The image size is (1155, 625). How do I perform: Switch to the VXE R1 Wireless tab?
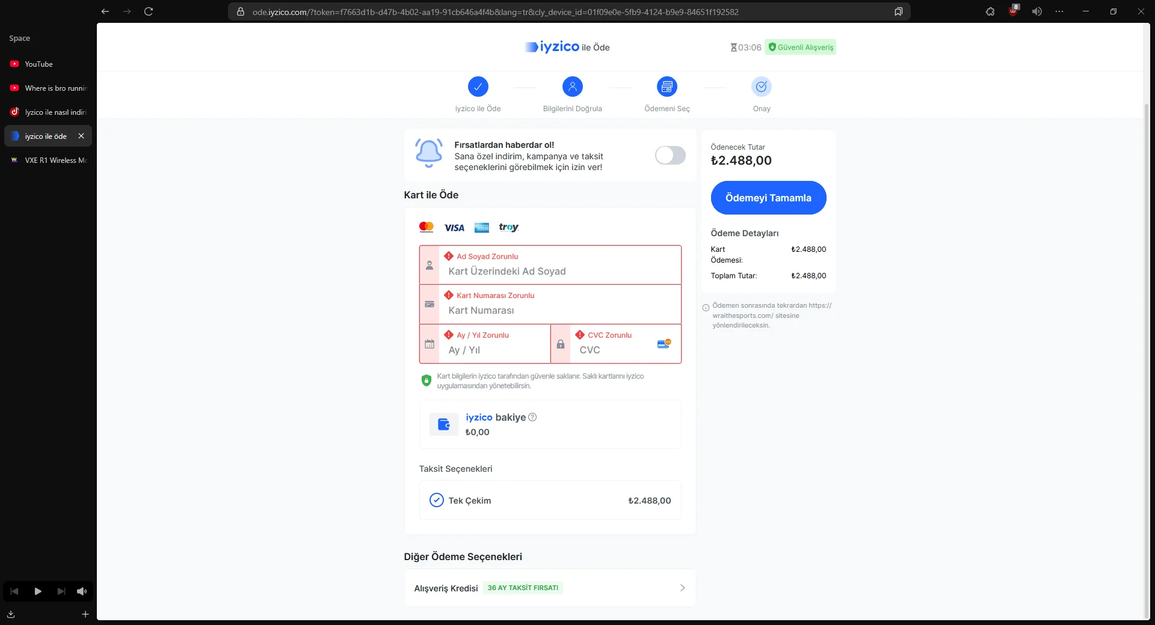click(48, 160)
